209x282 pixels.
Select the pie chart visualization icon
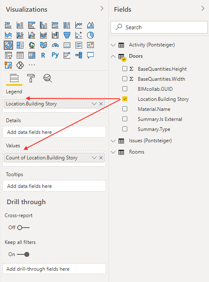pos(90,35)
